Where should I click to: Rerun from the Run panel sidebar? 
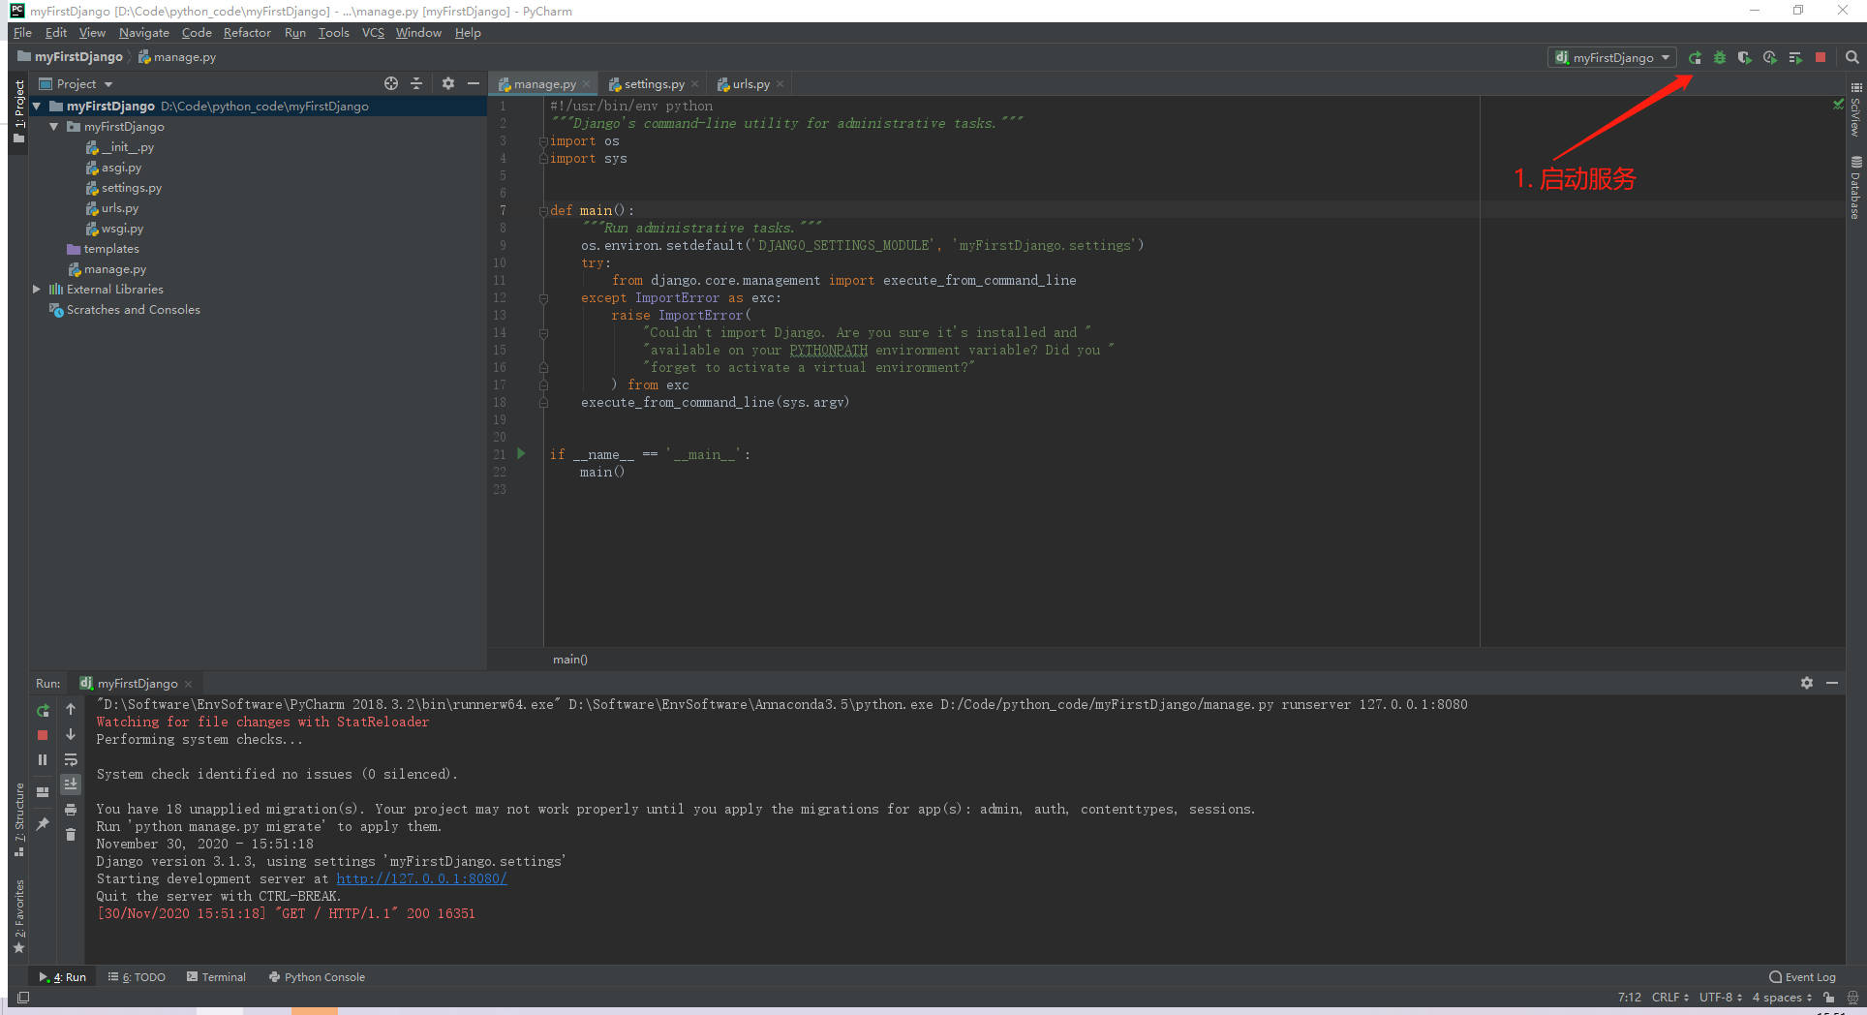click(43, 710)
